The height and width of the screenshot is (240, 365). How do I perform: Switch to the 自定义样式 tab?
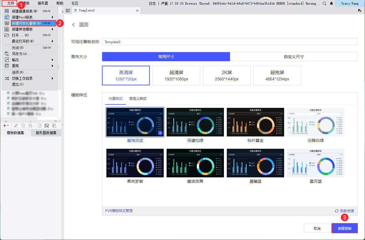click(138, 99)
